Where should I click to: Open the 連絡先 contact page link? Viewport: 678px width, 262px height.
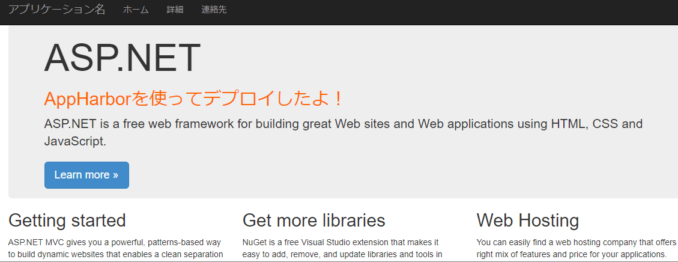tap(214, 10)
